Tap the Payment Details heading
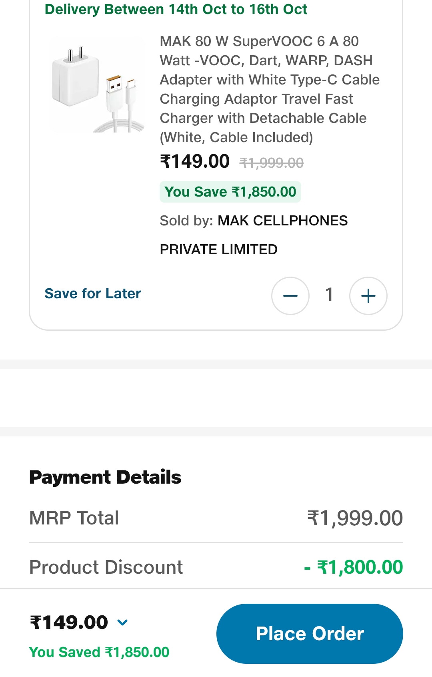This screenshot has height=677, width=432. click(x=105, y=477)
